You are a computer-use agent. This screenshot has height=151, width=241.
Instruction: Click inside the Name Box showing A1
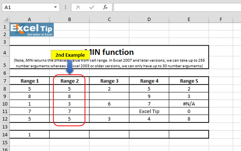point(29,7)
